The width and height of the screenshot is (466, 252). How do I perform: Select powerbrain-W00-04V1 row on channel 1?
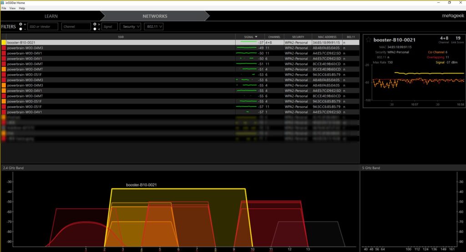[180, 112]
